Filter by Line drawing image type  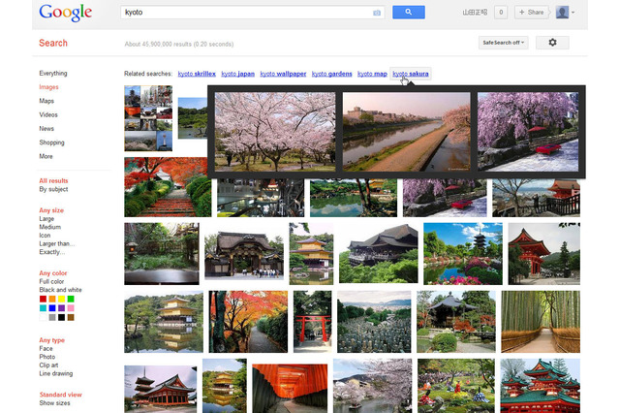click(x=56, y=373)
